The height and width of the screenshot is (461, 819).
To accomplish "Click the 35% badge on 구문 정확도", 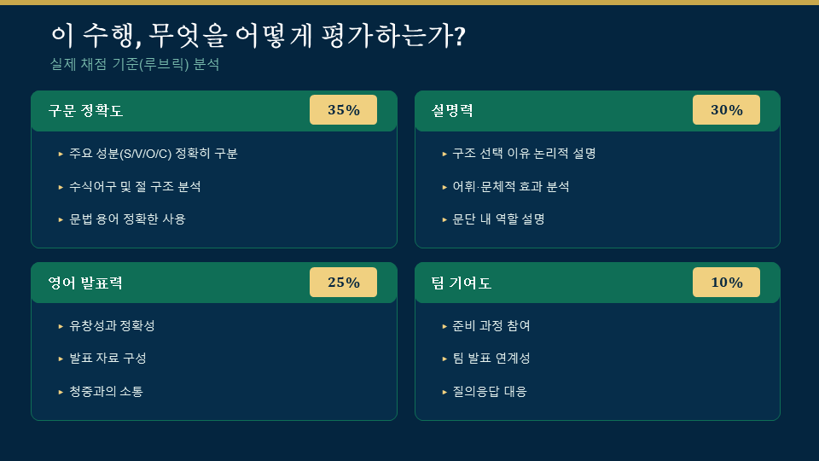I will pos(343,110).
